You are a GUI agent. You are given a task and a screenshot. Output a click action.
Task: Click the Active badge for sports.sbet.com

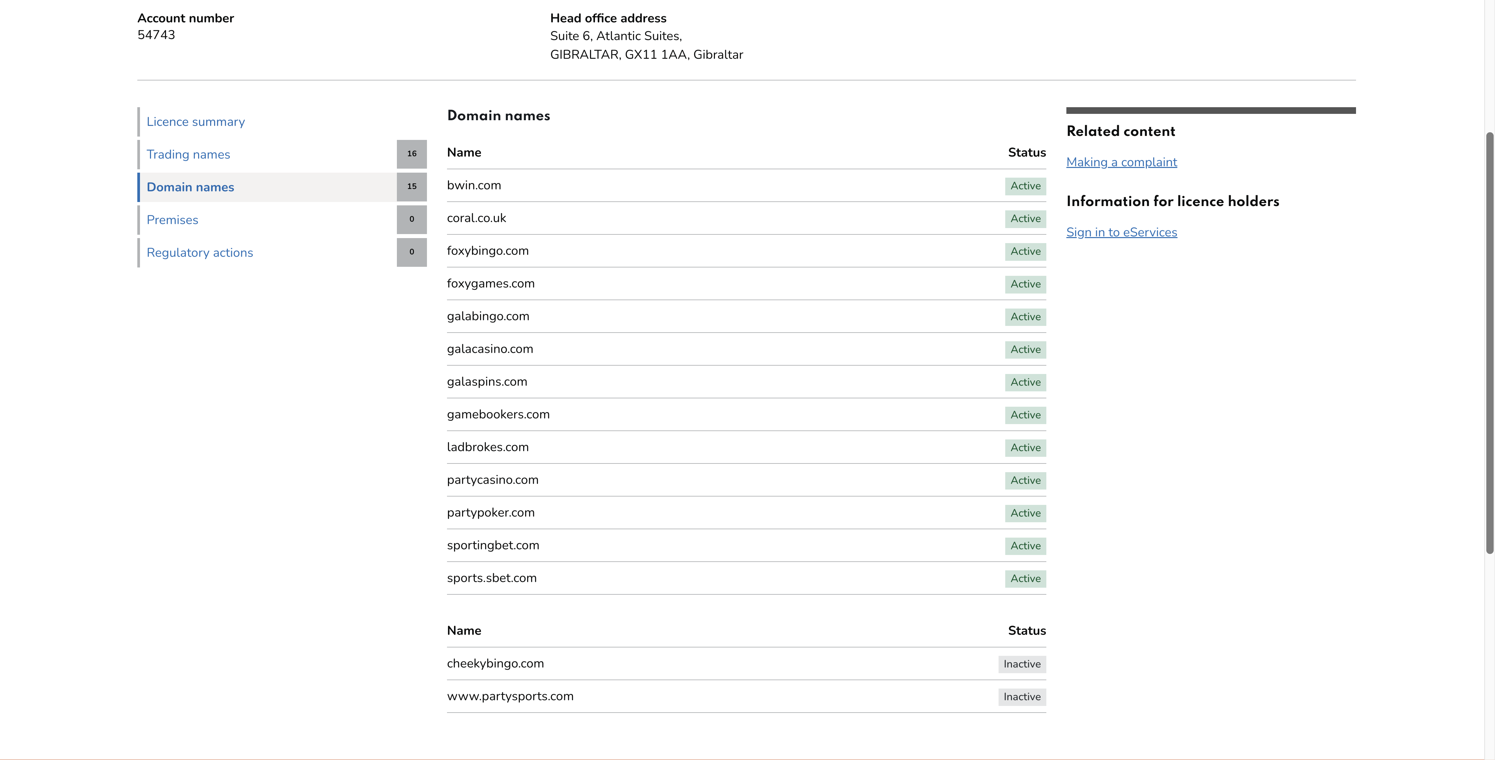[x=1026, y=578]
